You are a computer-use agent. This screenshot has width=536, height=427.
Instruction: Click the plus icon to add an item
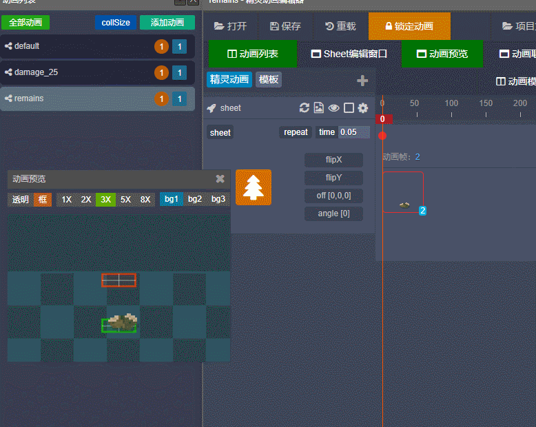(x=362, y=81)
